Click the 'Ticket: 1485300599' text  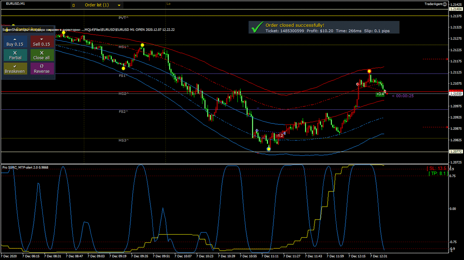click(x=285, y=31)
